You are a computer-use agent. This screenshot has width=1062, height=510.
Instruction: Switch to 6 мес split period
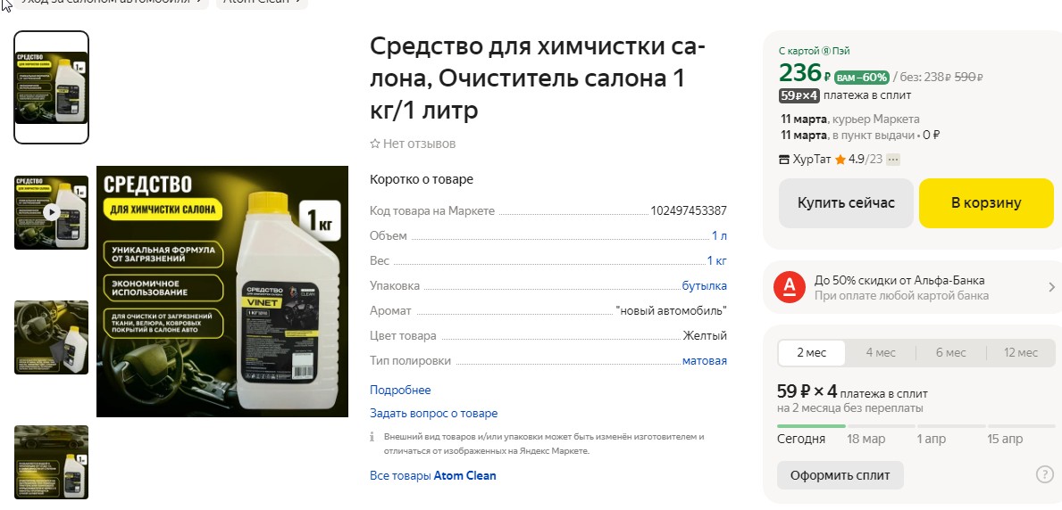951,353
